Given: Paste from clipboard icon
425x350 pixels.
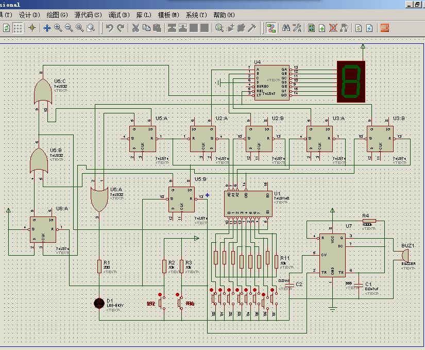Looking at the screenshot, I should point(157,28).
